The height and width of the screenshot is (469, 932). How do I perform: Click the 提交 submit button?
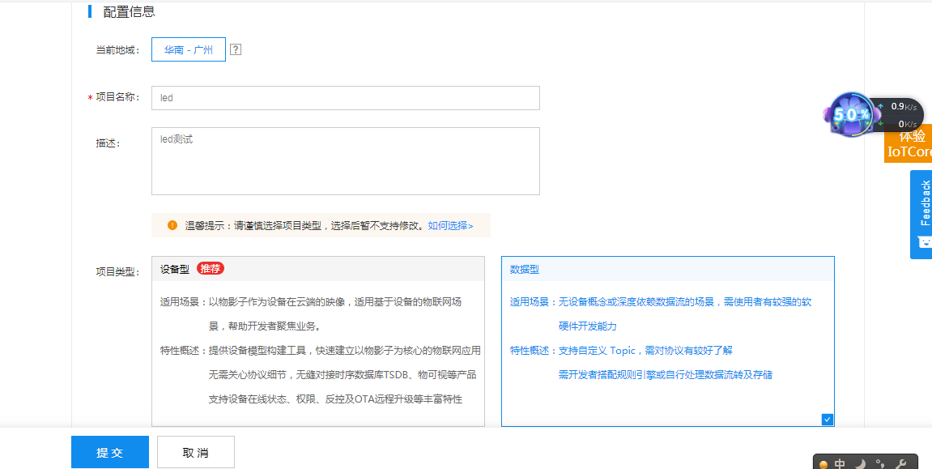109,452
